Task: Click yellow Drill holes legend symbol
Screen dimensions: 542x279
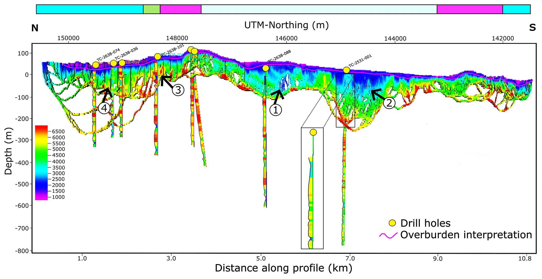Action: click(392, 223)
